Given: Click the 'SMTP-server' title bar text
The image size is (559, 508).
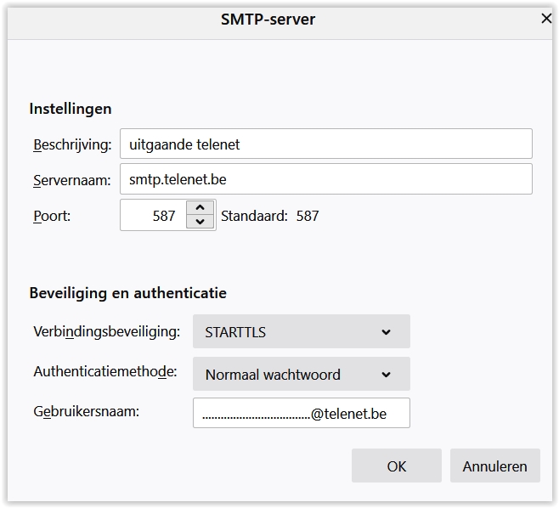Looking at the screenshot, I should click(268, 19).
